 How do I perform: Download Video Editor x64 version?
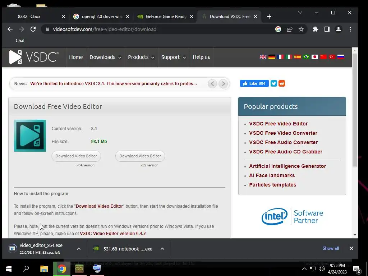76,156
